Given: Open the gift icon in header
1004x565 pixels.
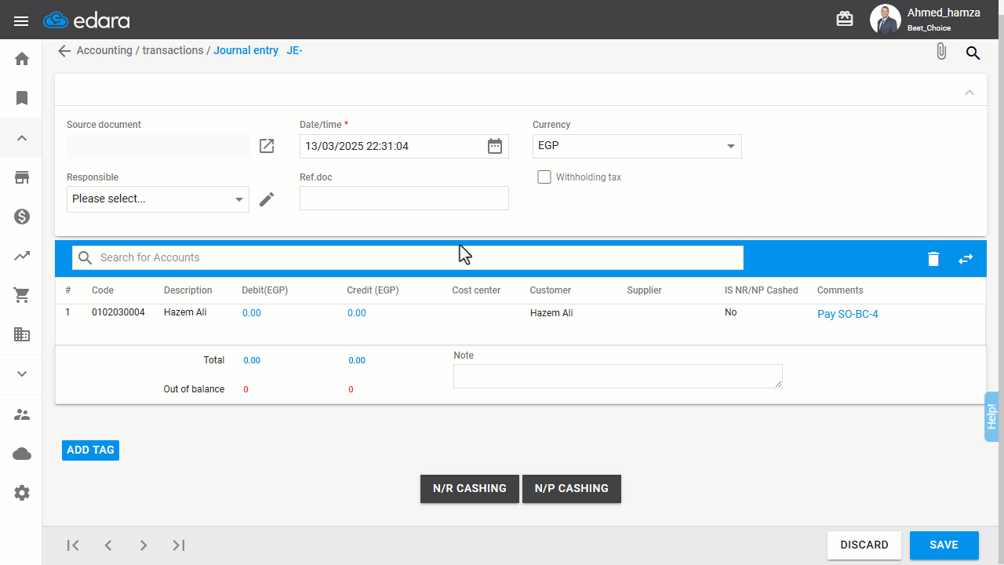Looking at the screenshot, I should 845,20.
